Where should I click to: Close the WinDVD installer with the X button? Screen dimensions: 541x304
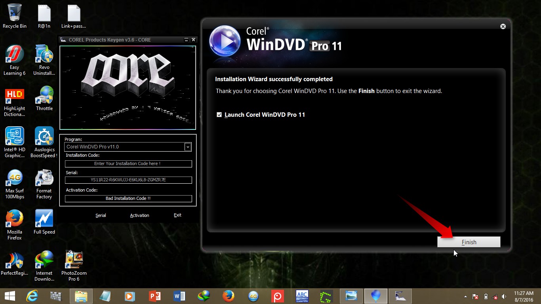[x=503, y=27]
